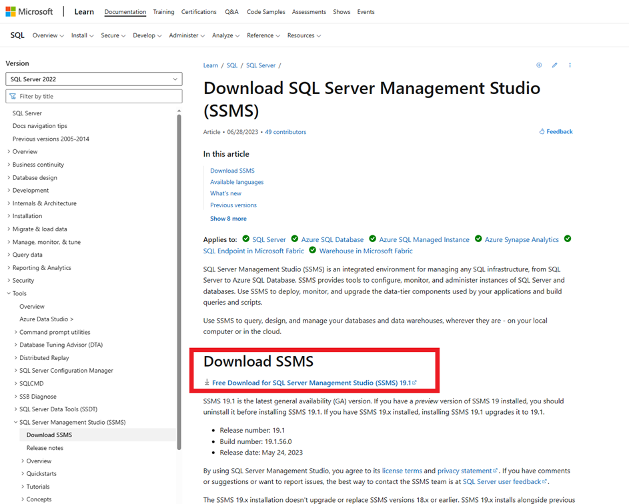Click the edit pencil icon
Viewport: 629px width, 504px height.
tap(554, 65)
